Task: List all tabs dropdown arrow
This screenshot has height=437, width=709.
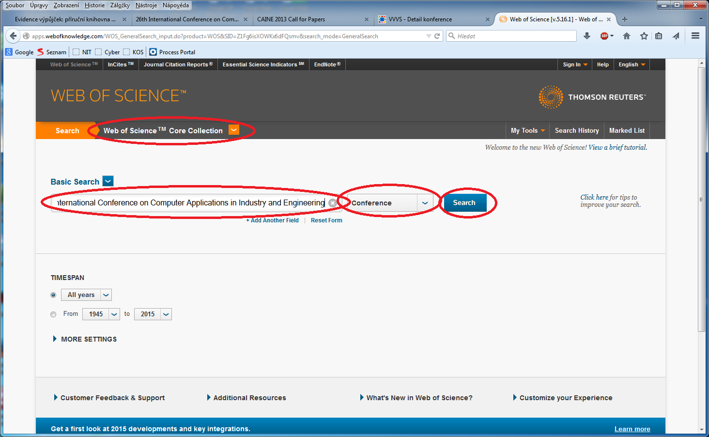Action: point(700,19)
